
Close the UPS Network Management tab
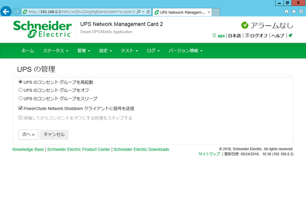coord(209,12)
